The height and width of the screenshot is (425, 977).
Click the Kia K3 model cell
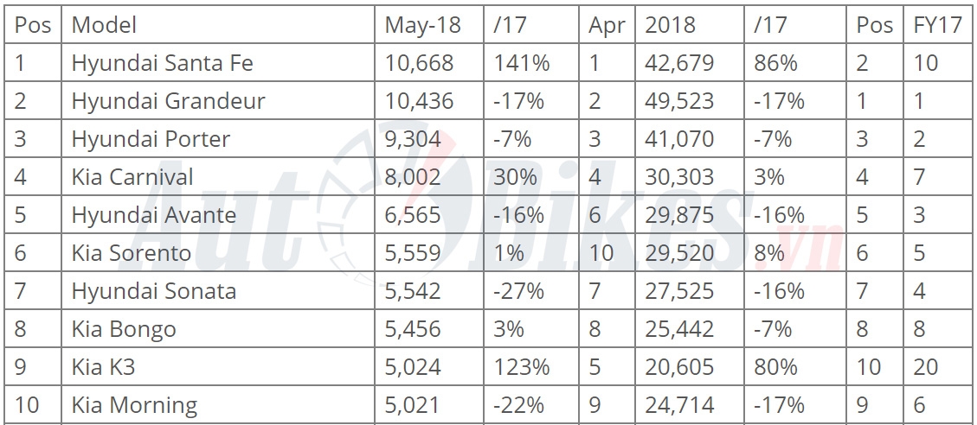click(104, 367)
